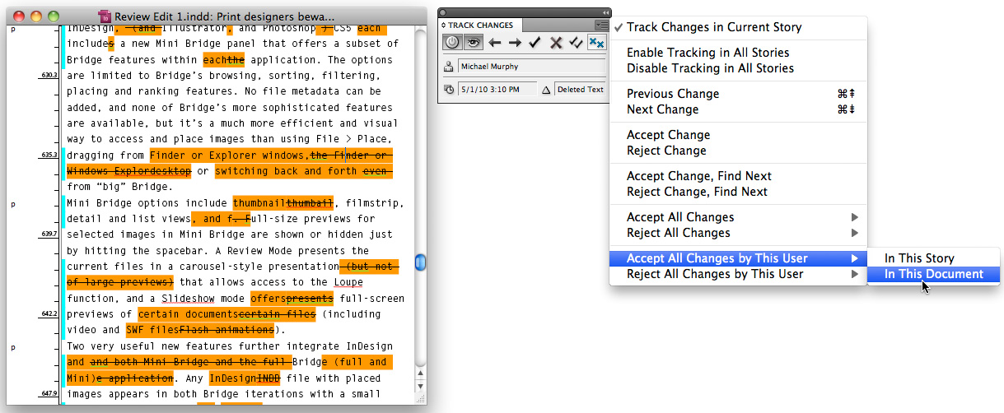The image size is (1004, 413).
Task: Click the reject all changes double-X icon
Action: [596, 43]
